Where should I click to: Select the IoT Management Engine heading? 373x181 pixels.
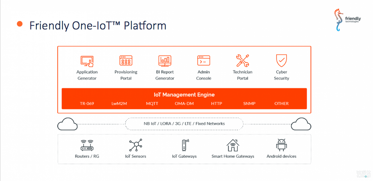tap(184, 95)
